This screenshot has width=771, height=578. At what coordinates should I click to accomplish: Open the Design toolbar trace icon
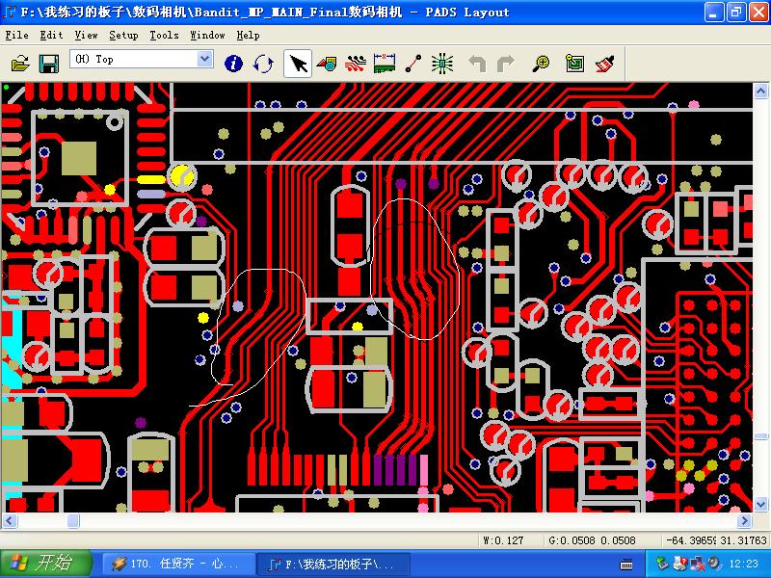[x=355, y=64]
